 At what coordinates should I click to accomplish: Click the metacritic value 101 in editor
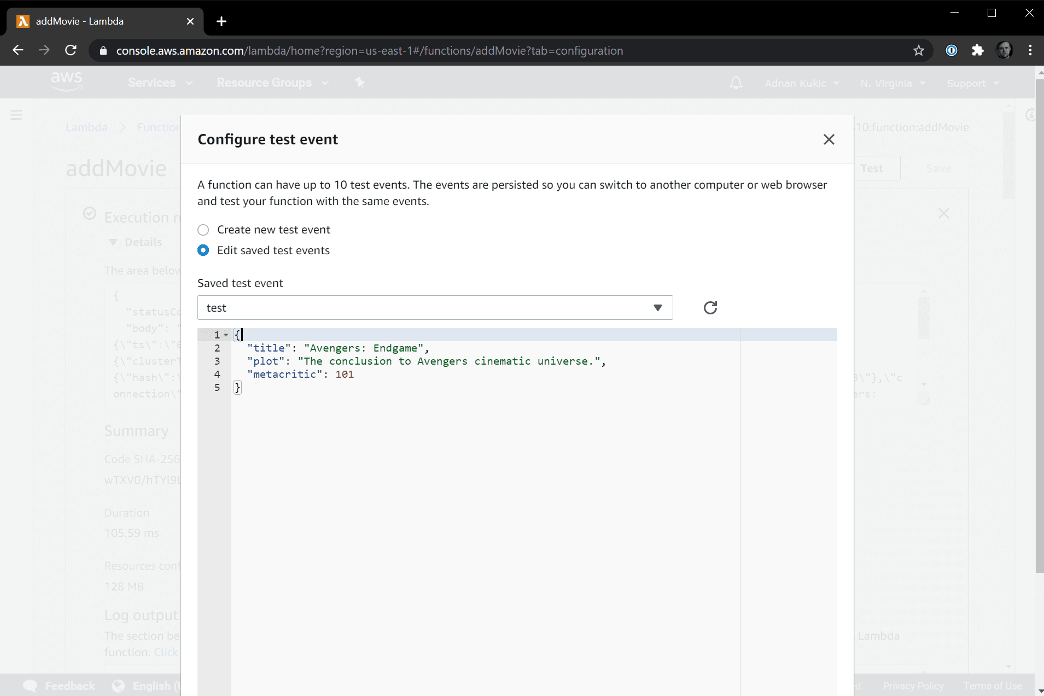click(345, 375)
